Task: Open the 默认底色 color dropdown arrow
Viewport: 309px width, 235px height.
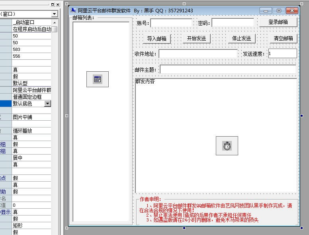Action: 47,104
